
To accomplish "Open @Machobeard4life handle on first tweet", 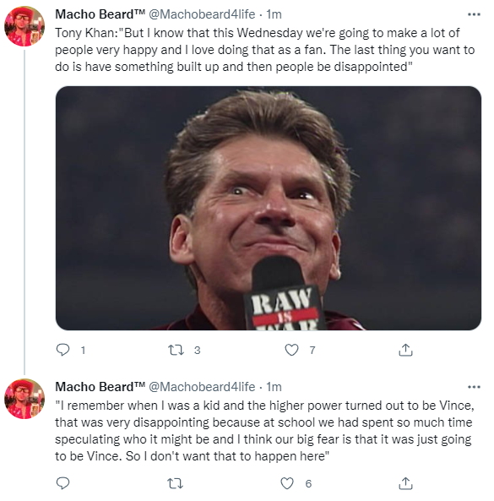I will [202, 14].
